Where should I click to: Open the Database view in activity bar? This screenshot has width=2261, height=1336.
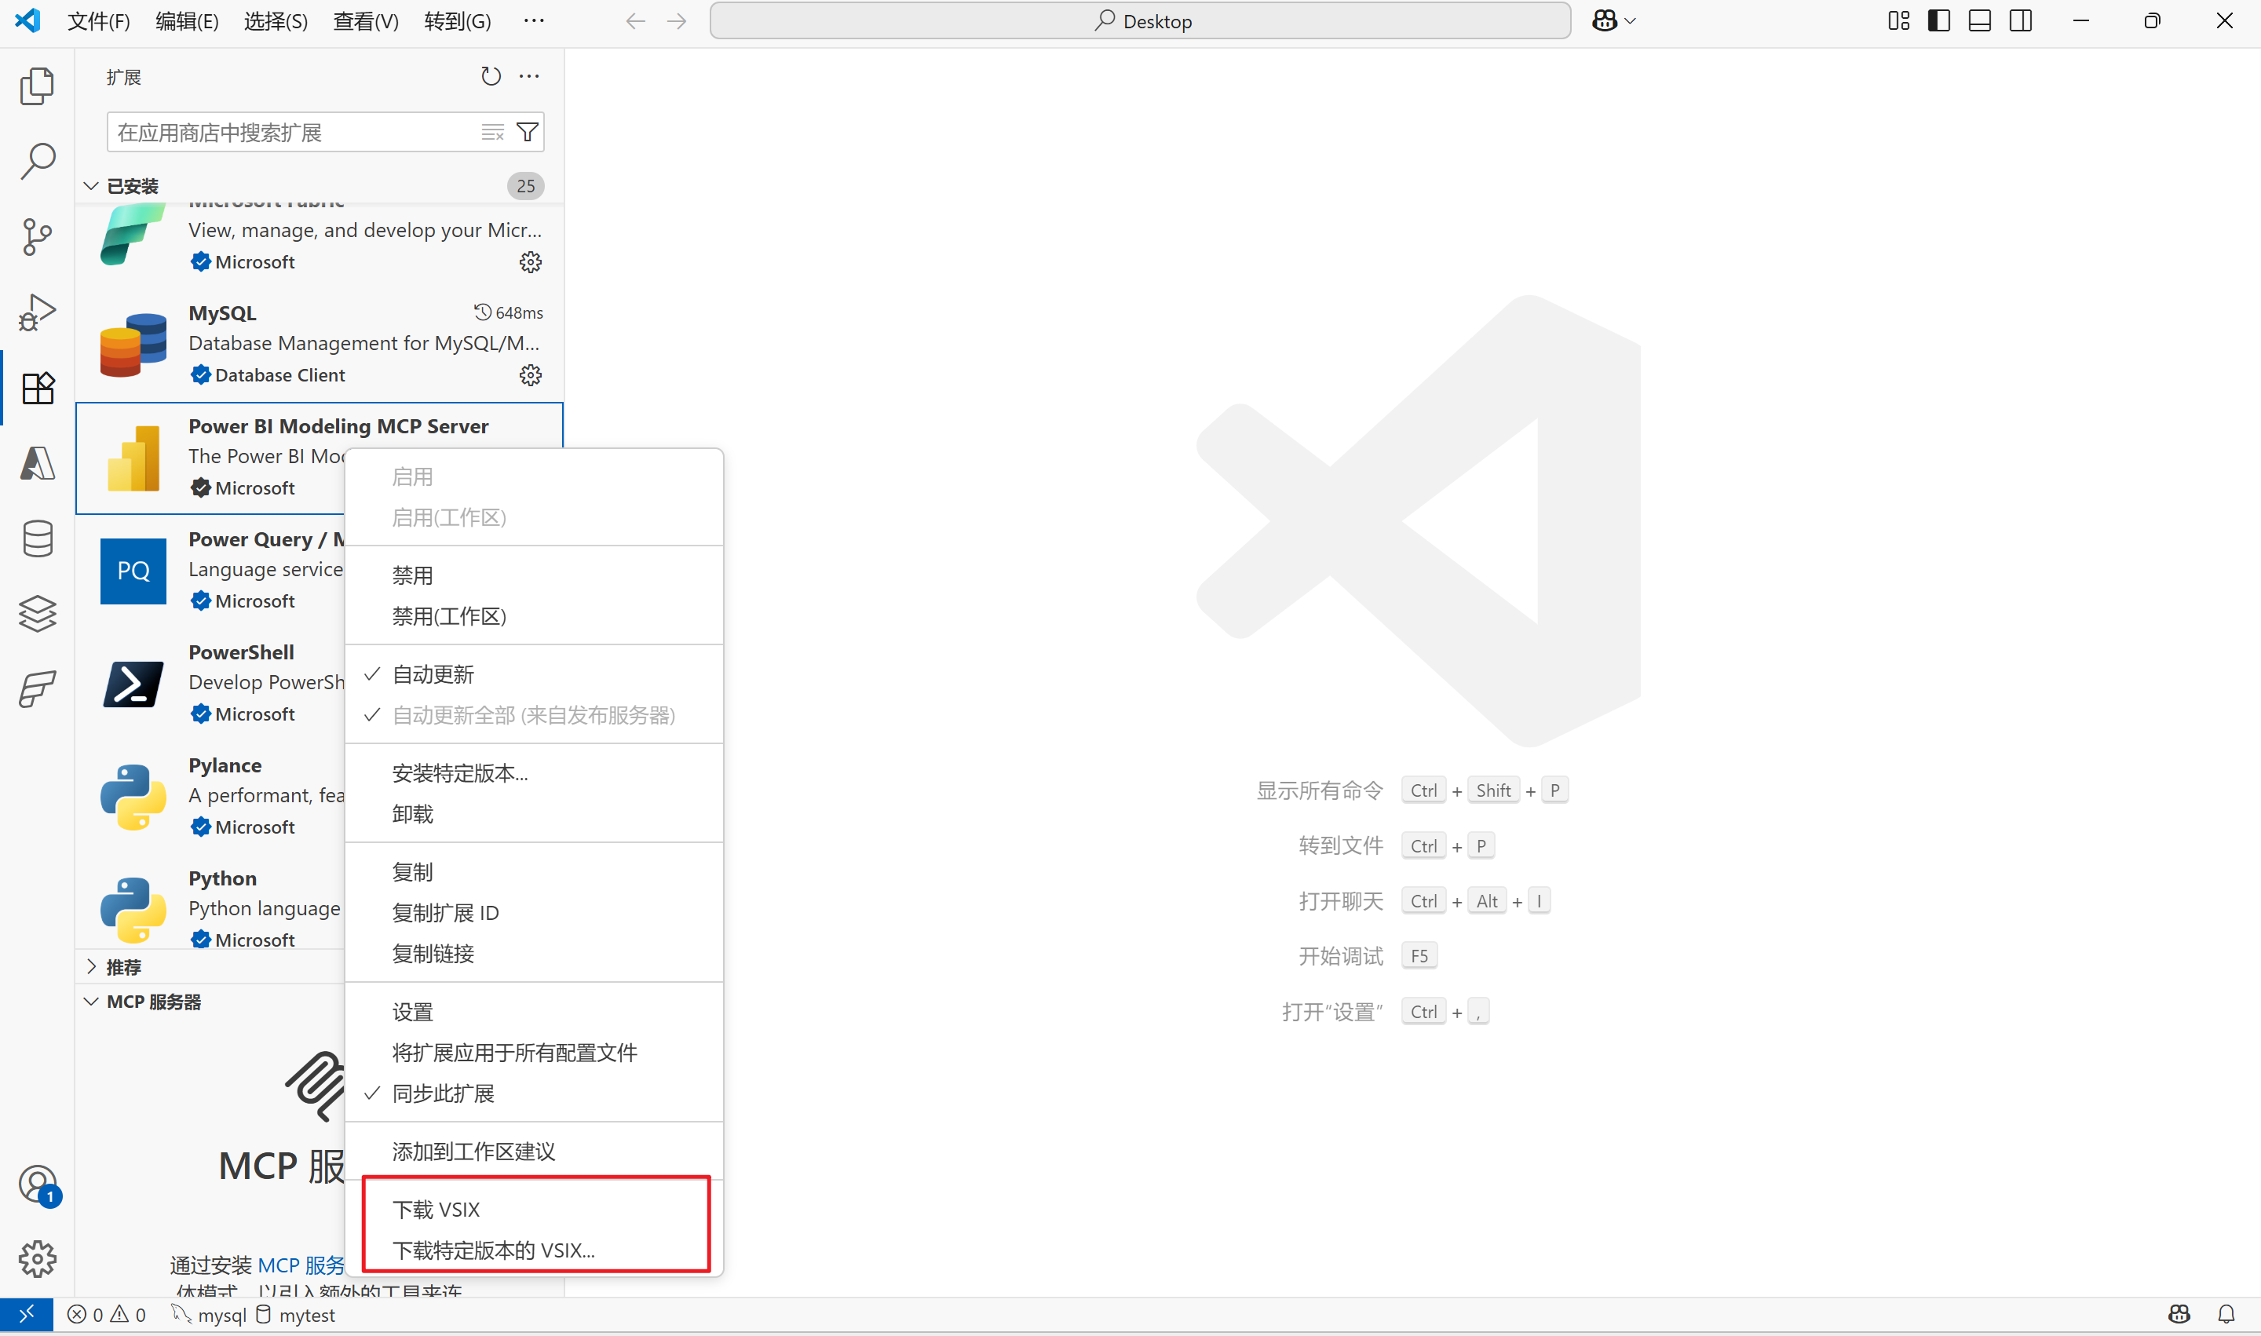[37, 539]
